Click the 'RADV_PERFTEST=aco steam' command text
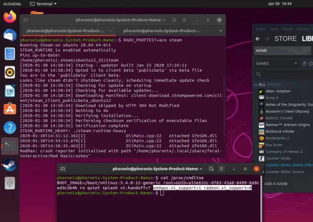Image resolution: width=313 pixels, height=222 pixels. click(x=153, y=40)
